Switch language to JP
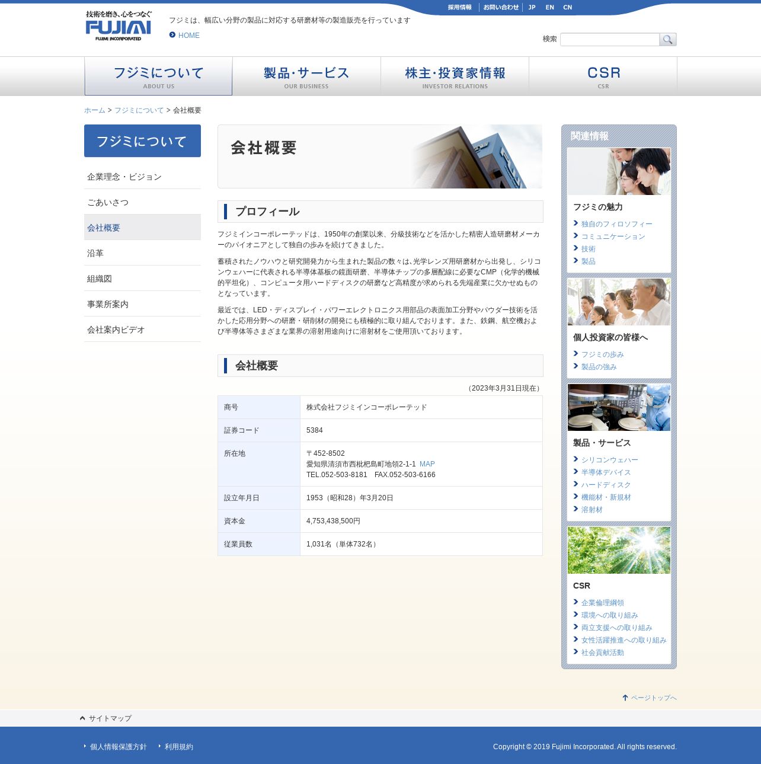This screenshot has width=761, height=764. [x=532, y=8]
